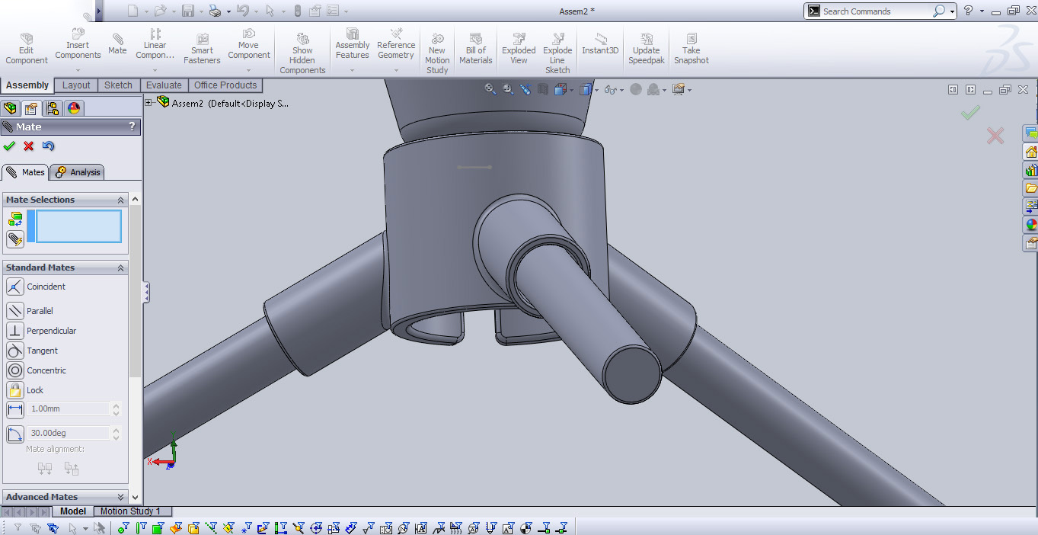The image size is (1038, 535).
Task: Click the Search Commands field
Action: pos(876,11)
